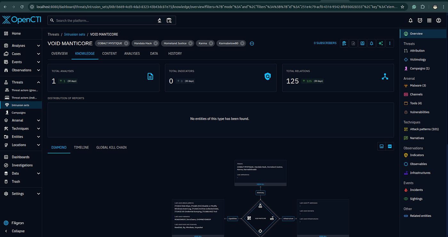This screenshot has width=448, height=237.
Task: Click the 0 SUBSCRIBERS link
Action: click(x=325, y=43)
